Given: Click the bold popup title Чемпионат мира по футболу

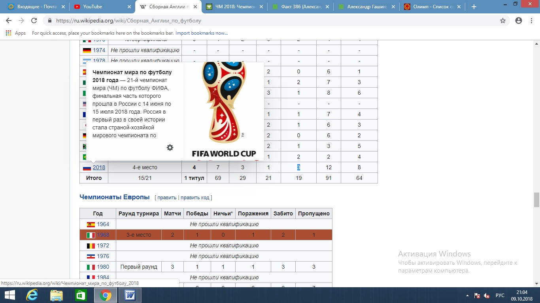Looking at the screenshot, I should pyautogui.click(x=132, y=72).
